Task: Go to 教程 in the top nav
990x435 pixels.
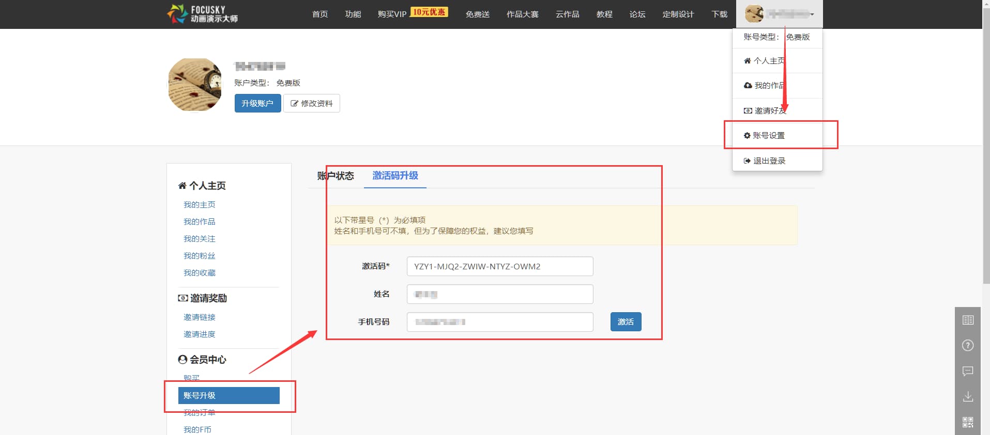Action: click(x=604, y=14)
